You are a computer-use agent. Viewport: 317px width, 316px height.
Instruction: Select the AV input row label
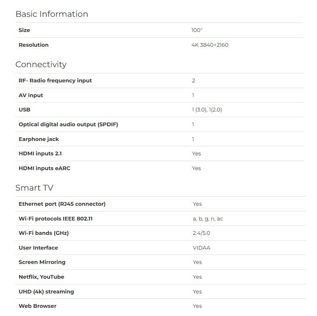coord(31,95)
